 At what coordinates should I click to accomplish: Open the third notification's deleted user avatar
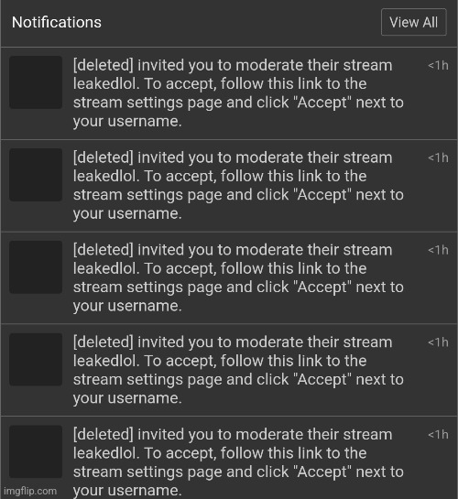pos(36,267)
